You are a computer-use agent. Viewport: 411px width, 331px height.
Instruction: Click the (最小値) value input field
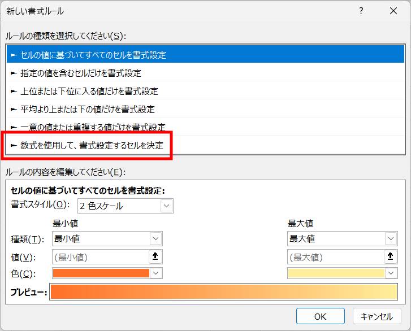(101, 257)
